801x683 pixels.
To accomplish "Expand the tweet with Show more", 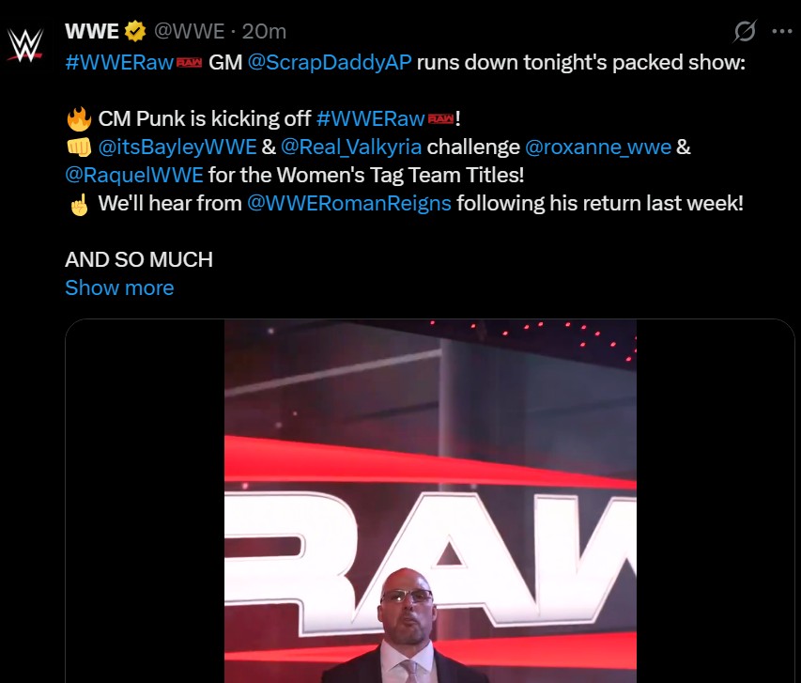I will click(119, 287).
